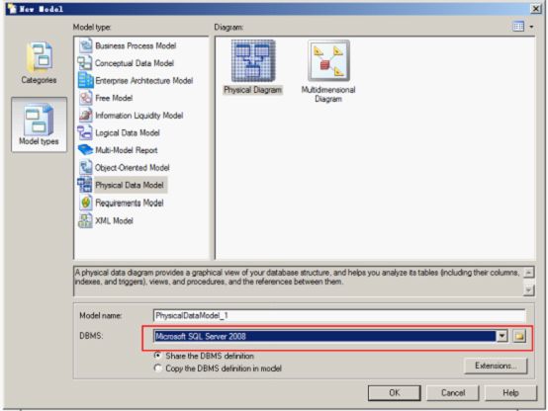Open the view mode dropdown arrow
The height and width of the screenshot is (411, 548).
[x=531, y=27]
